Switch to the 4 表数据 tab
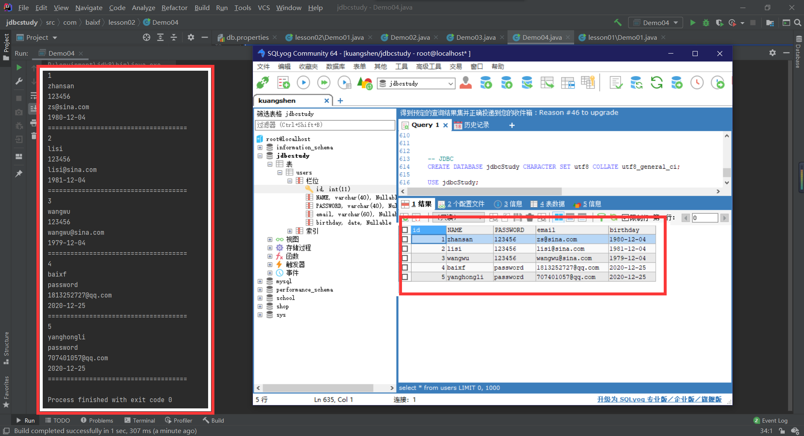Image resolution: width=804 pixels, height=436 pixels. 548,204
